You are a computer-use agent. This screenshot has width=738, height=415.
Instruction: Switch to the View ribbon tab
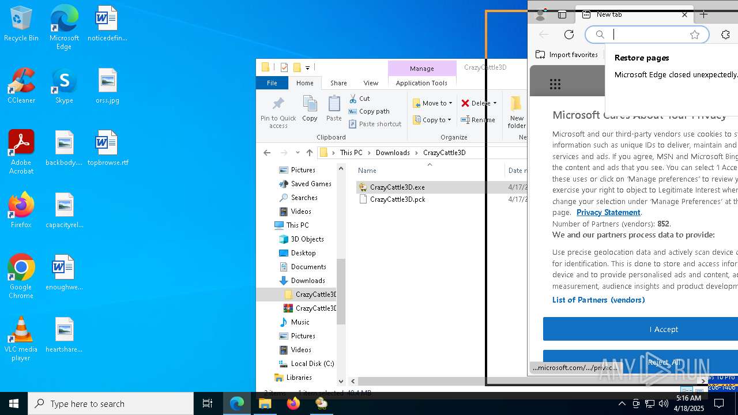[x=371, y=83]
